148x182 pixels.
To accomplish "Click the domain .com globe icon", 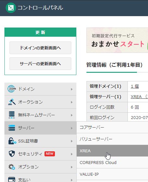I will (x=12, y=89).
